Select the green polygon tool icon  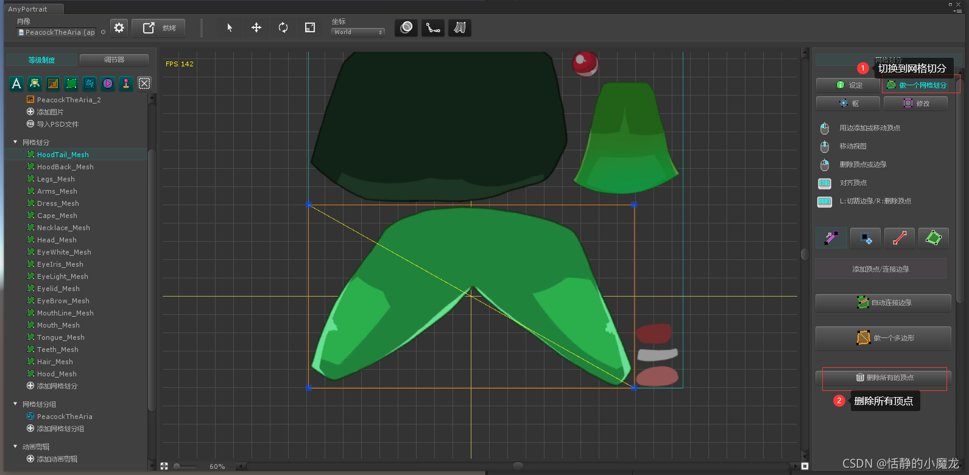(x=934, y=238)
